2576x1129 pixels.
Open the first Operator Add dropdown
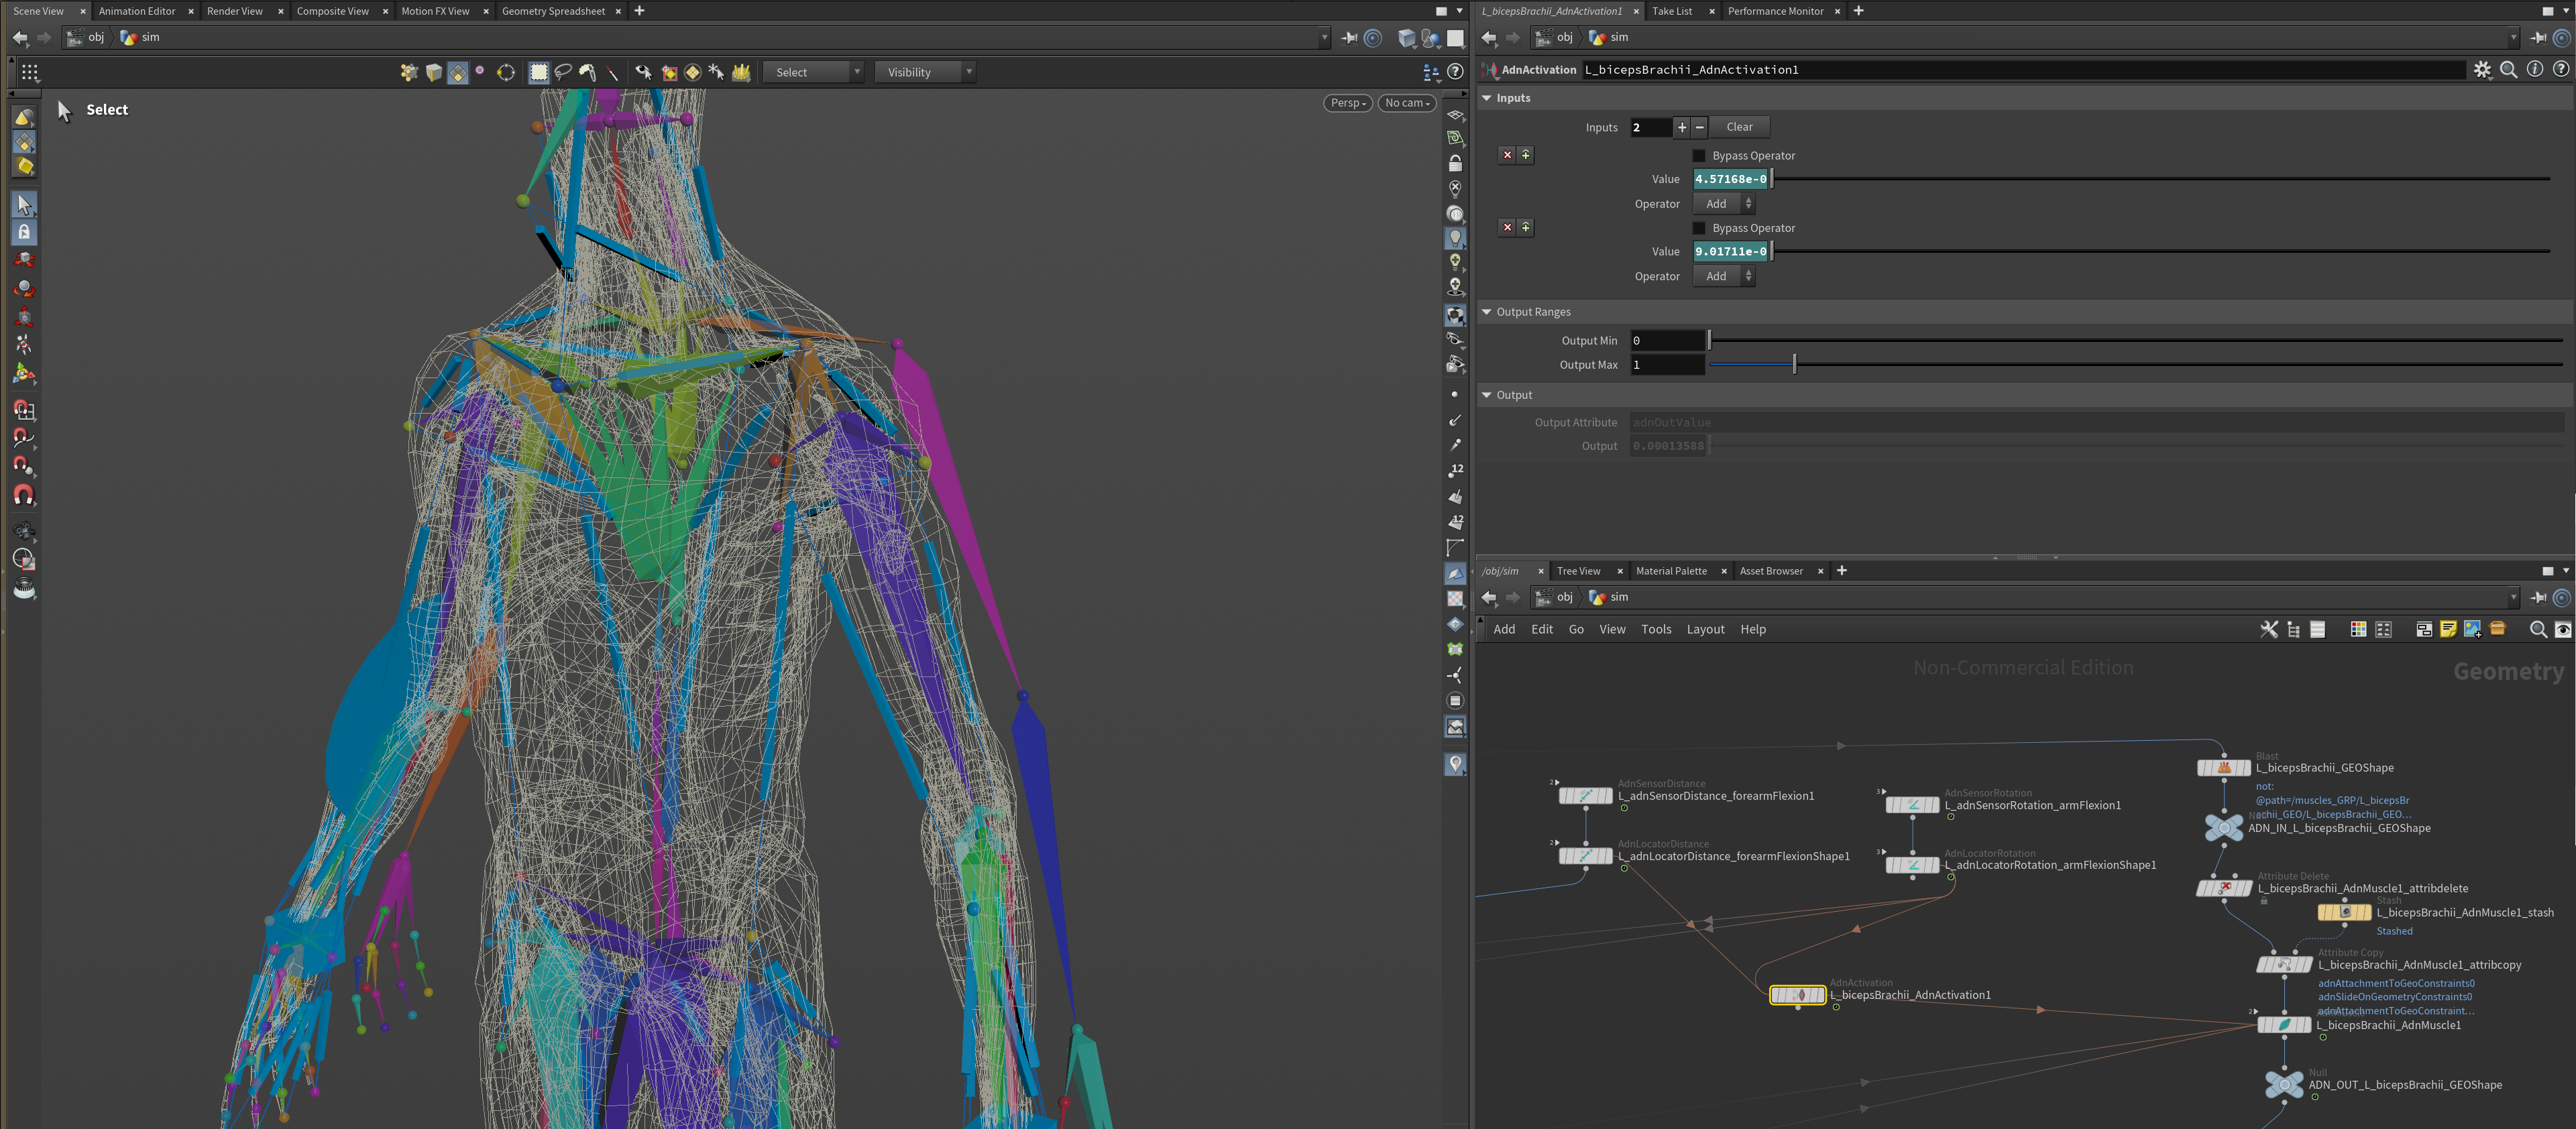pos(1723,204)
